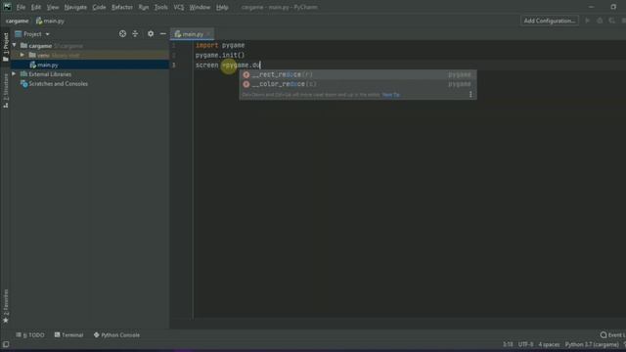Click the Add Configuration button

550,21
